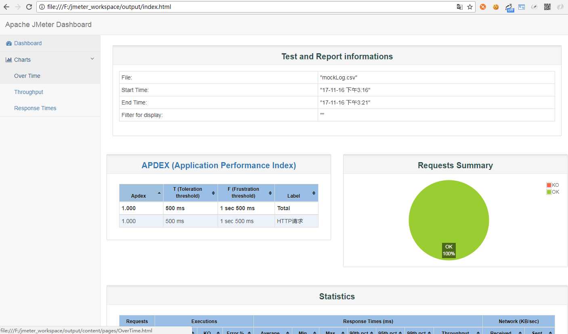Click the APDEX (Application Performance Index) heading link
Screen dimensions: 568x334
click(219, 165)
